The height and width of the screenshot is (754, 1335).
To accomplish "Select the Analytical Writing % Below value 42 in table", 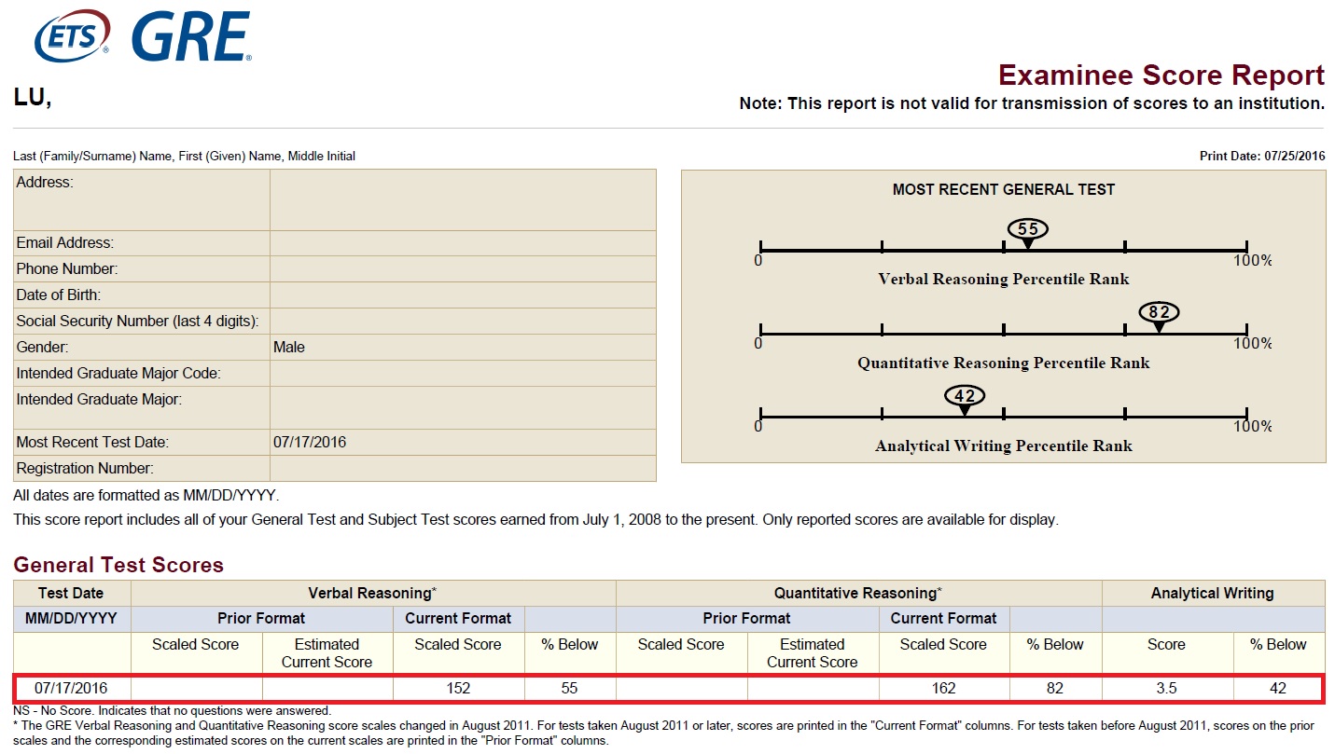I will point(1278,689).
